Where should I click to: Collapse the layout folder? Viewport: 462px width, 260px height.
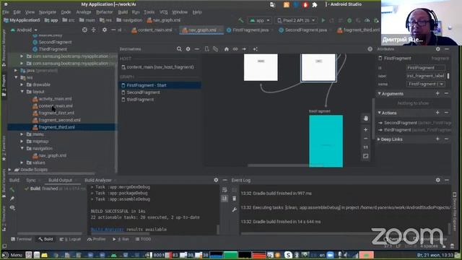pyautogui.click(x=22, y=92)
